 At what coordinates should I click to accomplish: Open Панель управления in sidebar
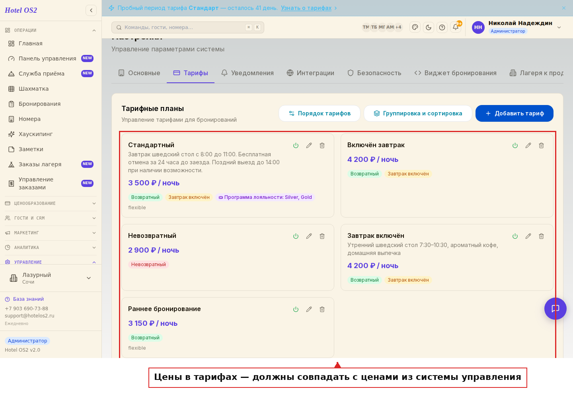(x=51, y=58)
